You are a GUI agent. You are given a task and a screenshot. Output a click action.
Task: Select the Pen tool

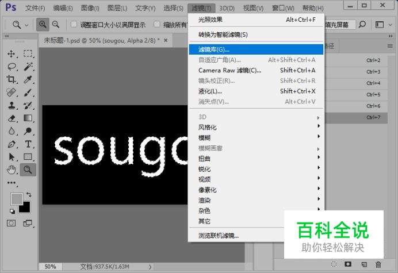[12, 144]
